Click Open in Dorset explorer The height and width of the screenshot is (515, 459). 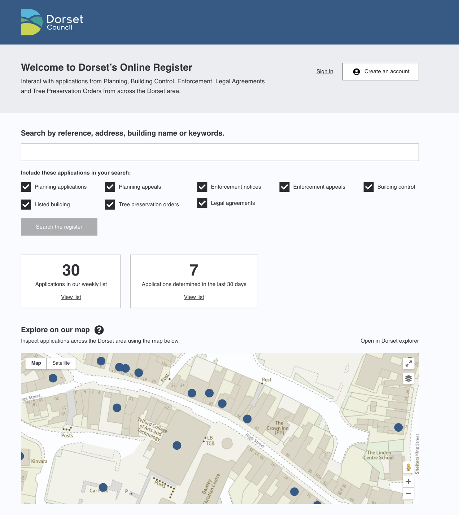390,340
